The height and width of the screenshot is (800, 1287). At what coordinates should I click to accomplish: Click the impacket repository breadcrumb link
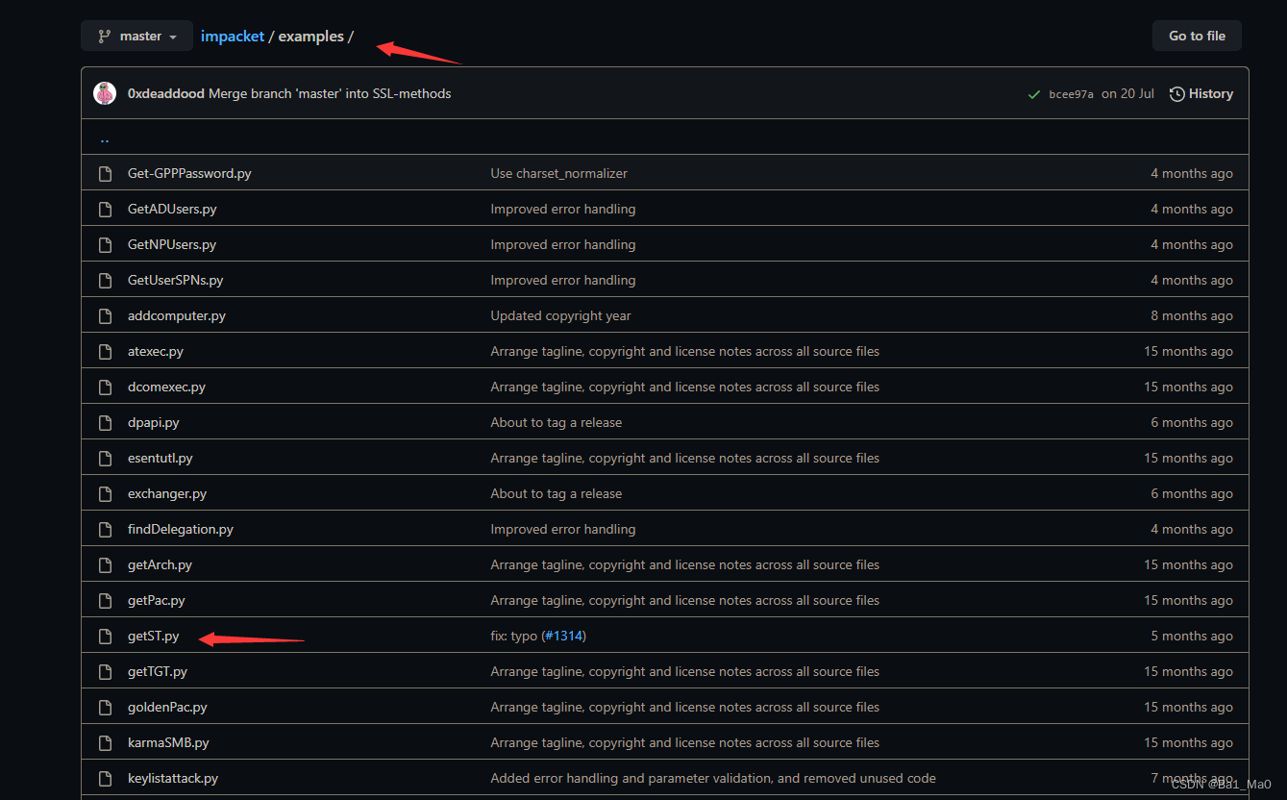click(233, 36)
